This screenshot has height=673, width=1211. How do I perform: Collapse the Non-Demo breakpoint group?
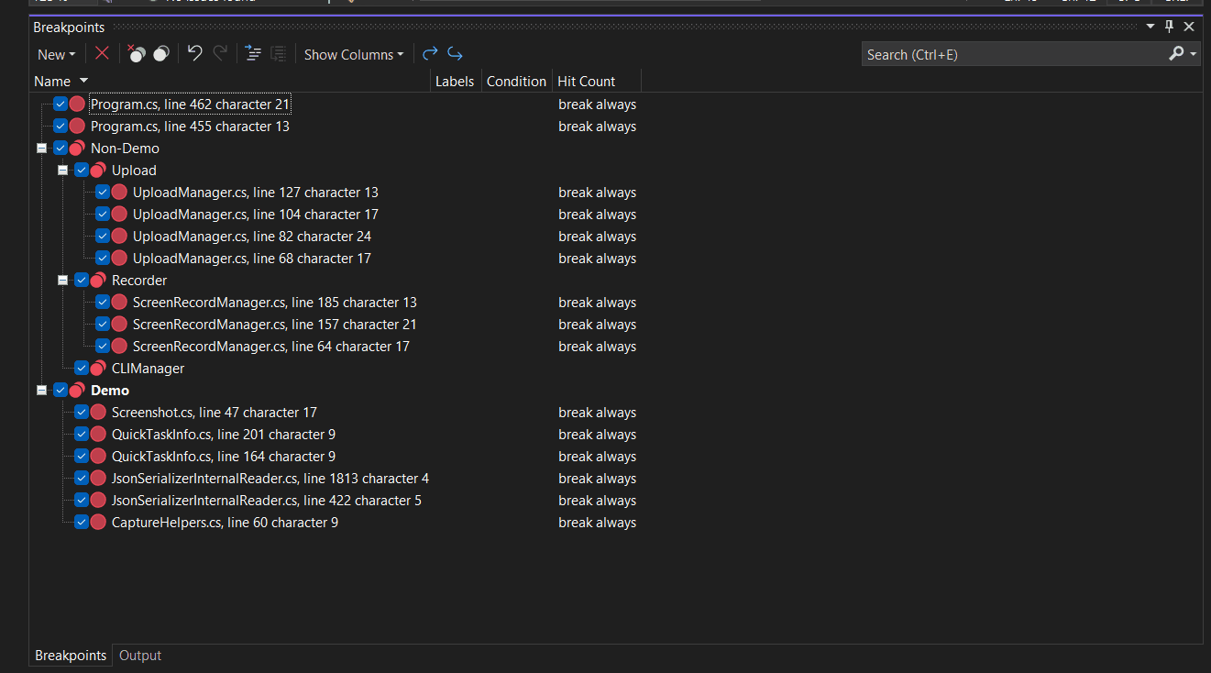tap(41, 149)
